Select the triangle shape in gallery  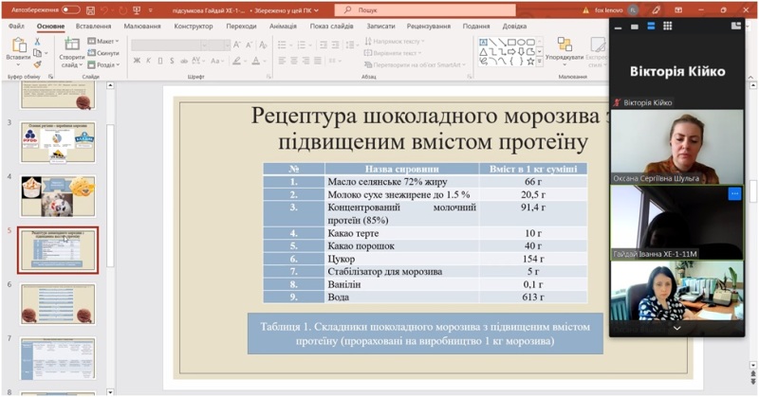pos(483,52)
